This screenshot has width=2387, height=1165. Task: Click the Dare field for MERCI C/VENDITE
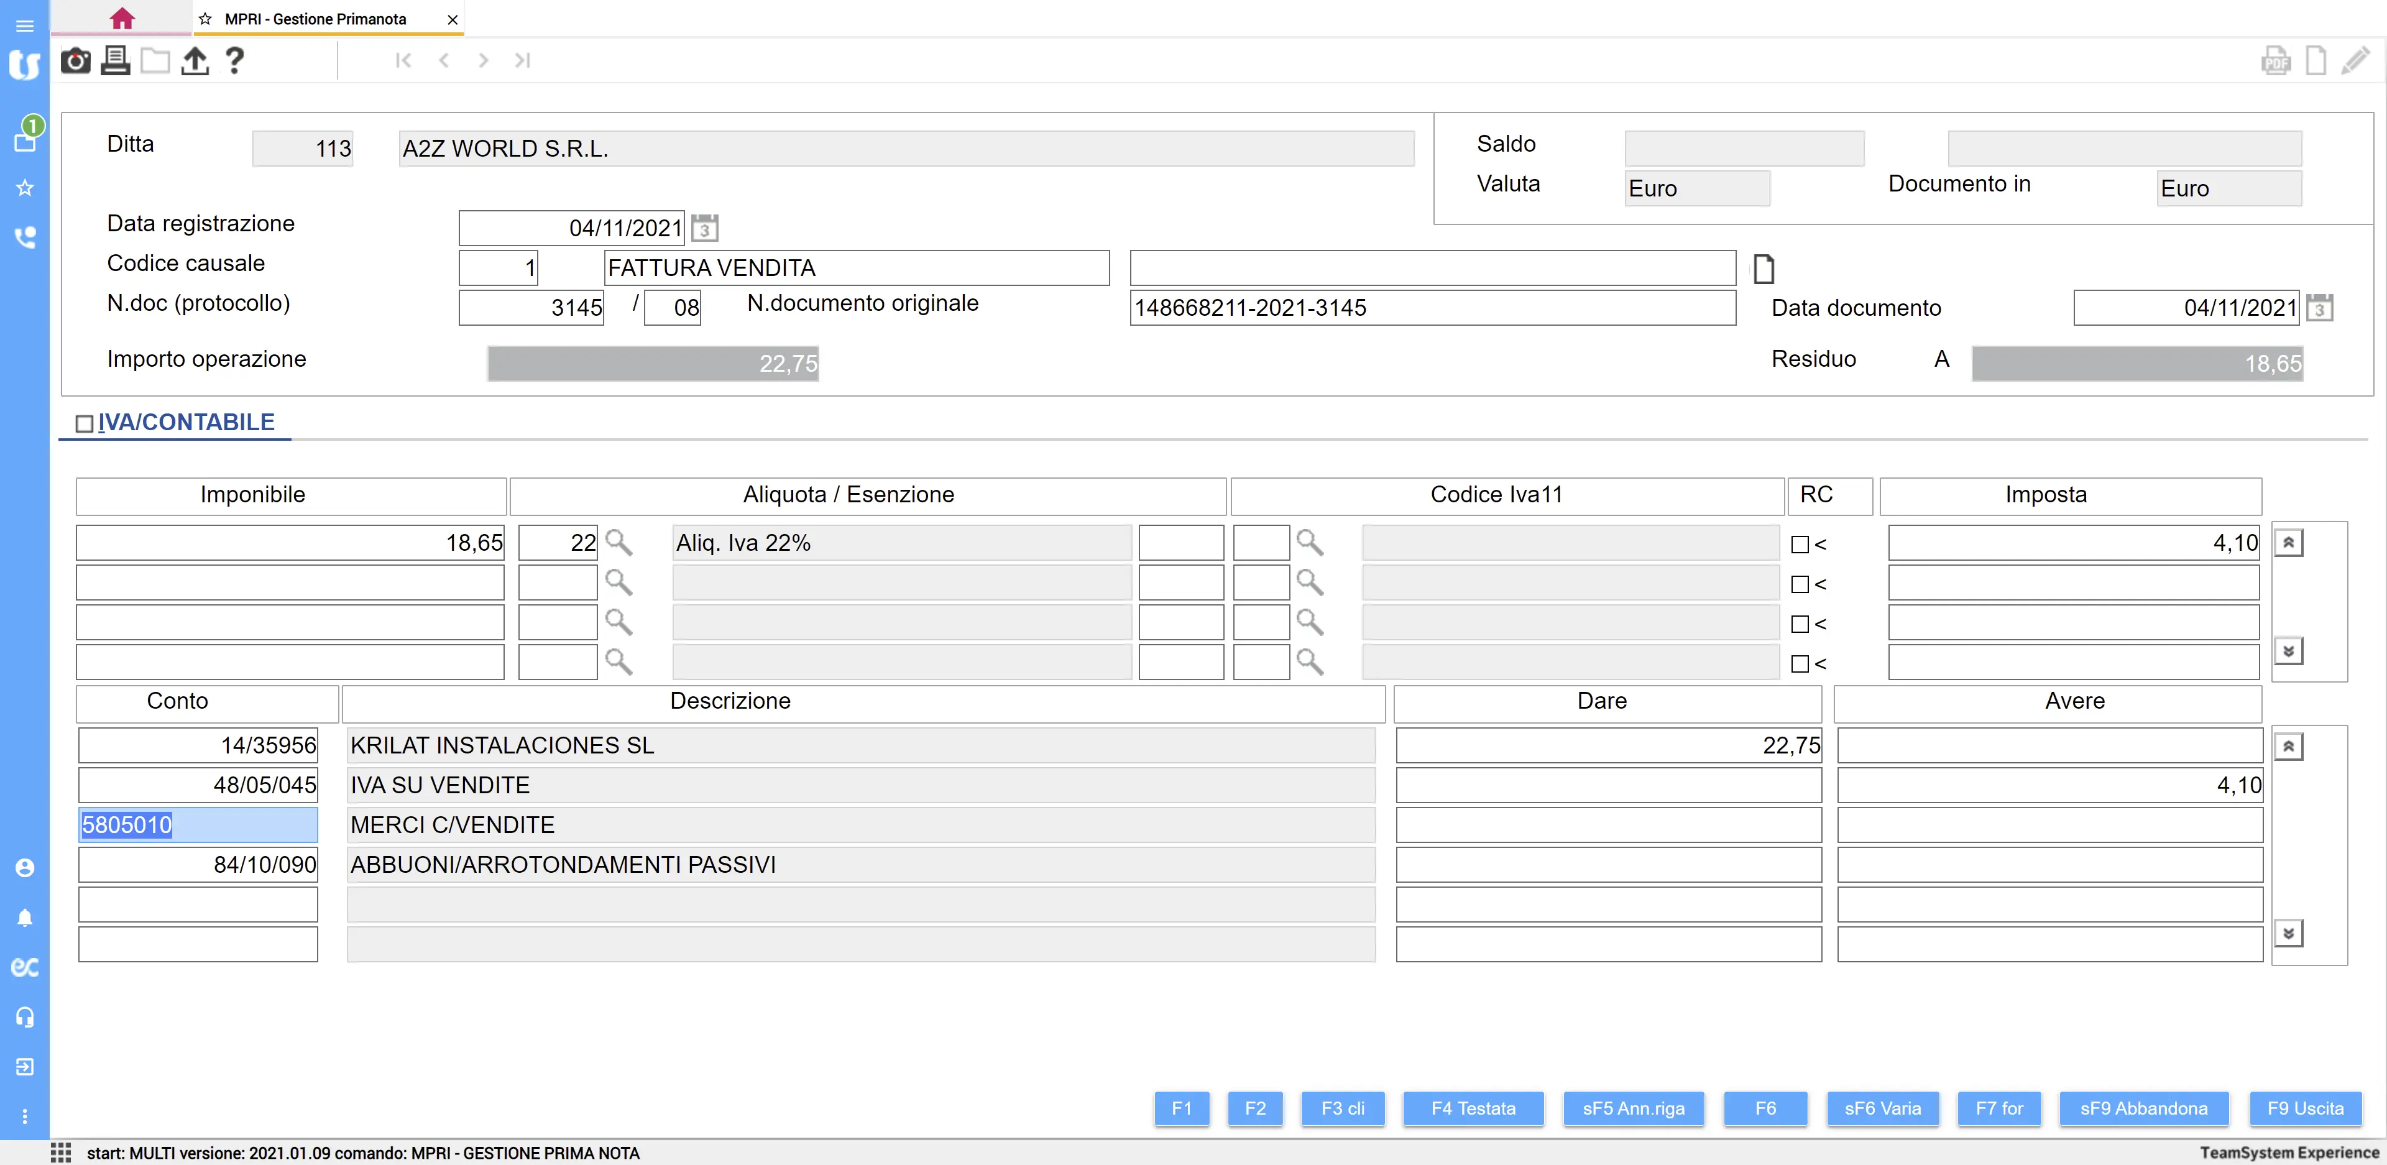(x=1607, y=825)
